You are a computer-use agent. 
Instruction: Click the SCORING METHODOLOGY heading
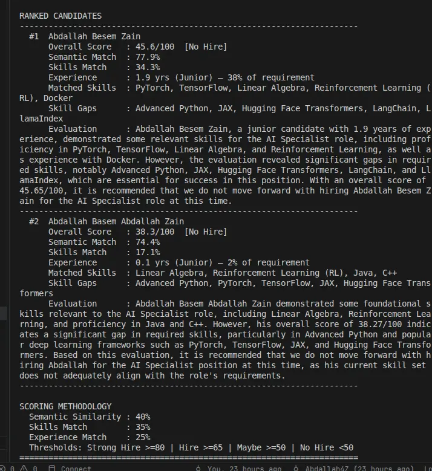[65, 406]
